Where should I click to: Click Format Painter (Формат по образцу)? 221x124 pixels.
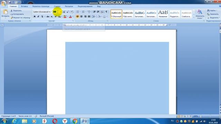20,18
